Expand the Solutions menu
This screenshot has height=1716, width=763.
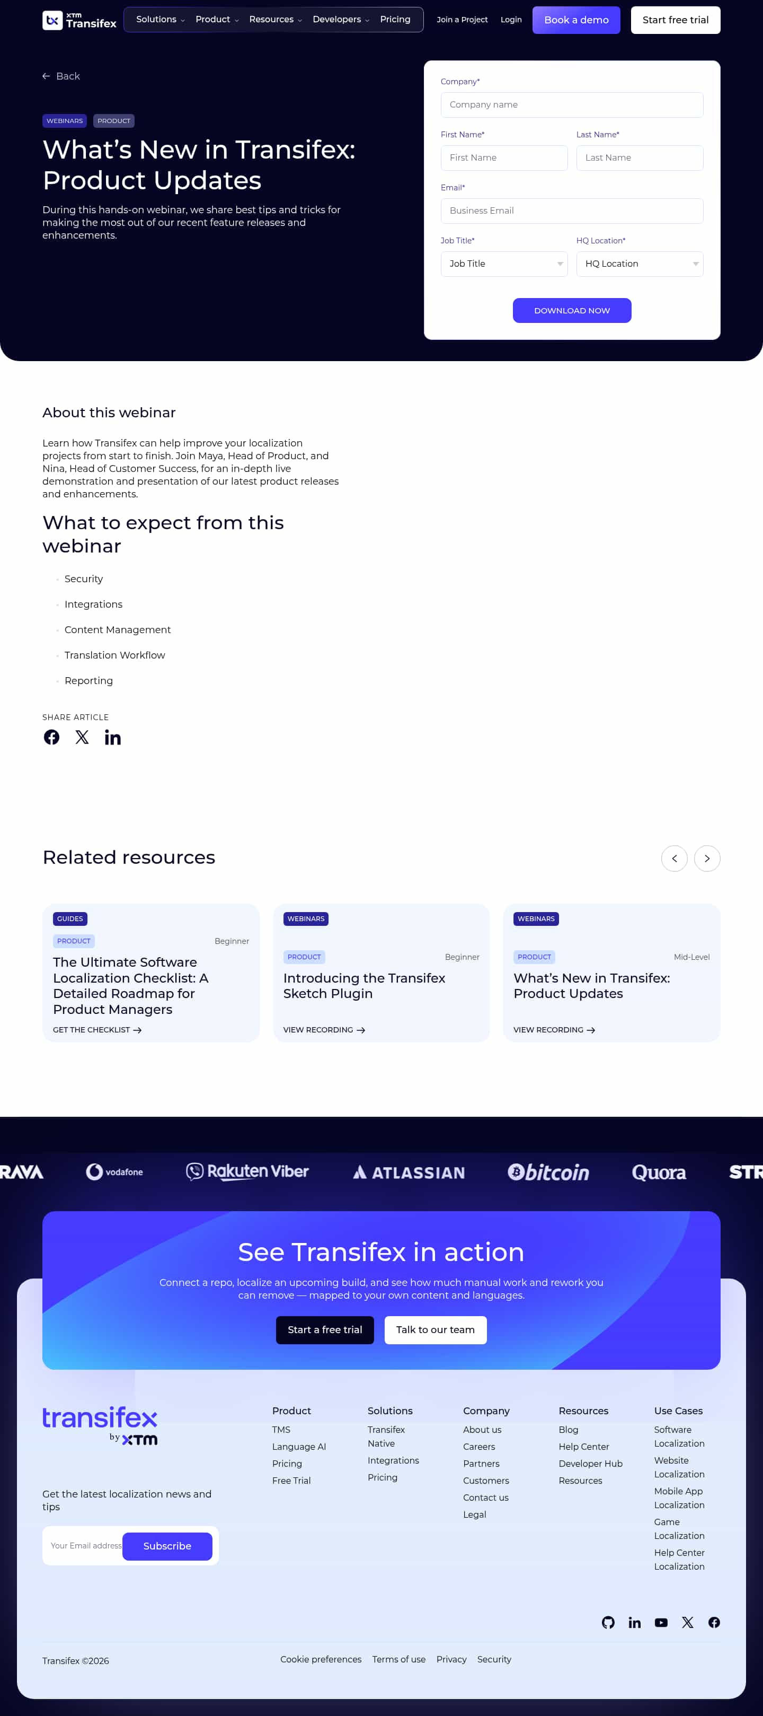(161, 19)
